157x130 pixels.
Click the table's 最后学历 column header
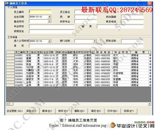pyautogui.click(x=78, y=52)
